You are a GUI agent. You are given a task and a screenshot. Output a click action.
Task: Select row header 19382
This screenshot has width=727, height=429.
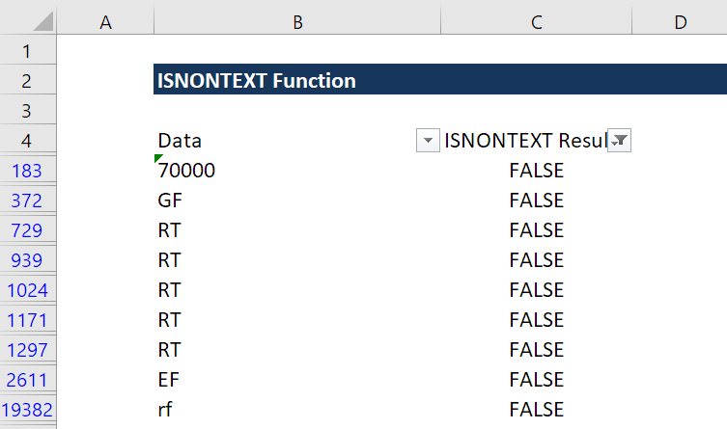coord(28,409)
